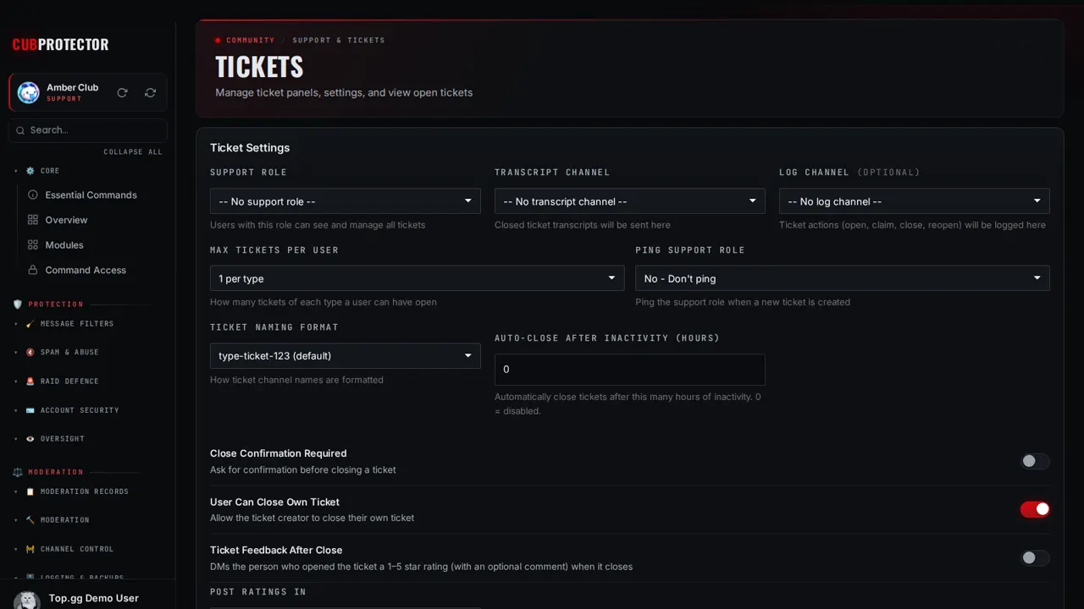Click the Support & Tickets breadcrumb
Screen dimensions: 1084x609
(339, 40)
